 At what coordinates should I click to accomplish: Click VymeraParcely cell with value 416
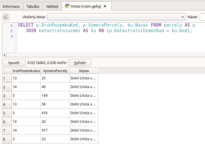pyautogui.click(x=55, y=113)
